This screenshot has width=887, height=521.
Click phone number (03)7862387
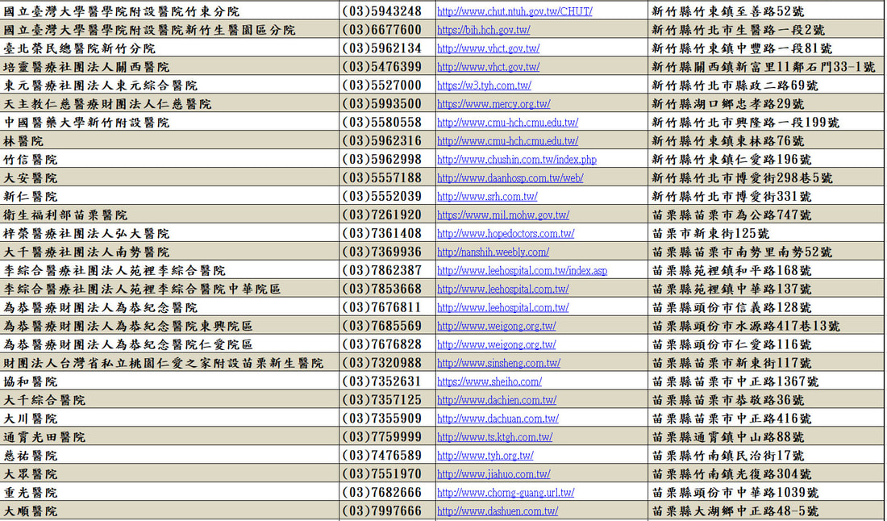tap(382, 271)
